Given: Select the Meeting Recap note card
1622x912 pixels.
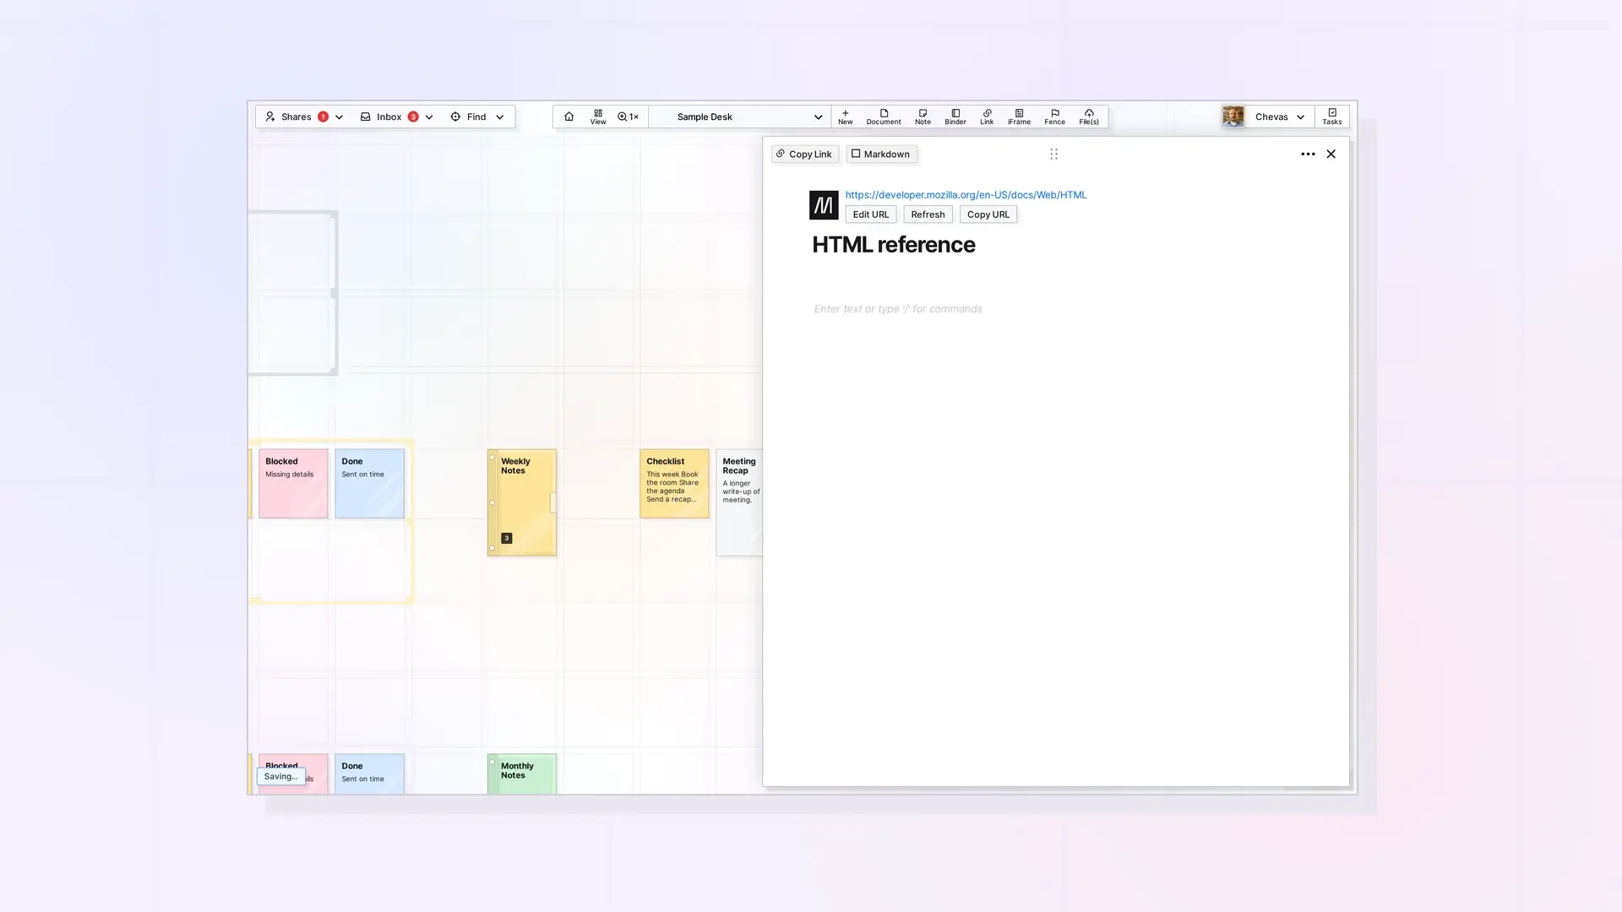Looking at the screenshot, I should (739, 502).
